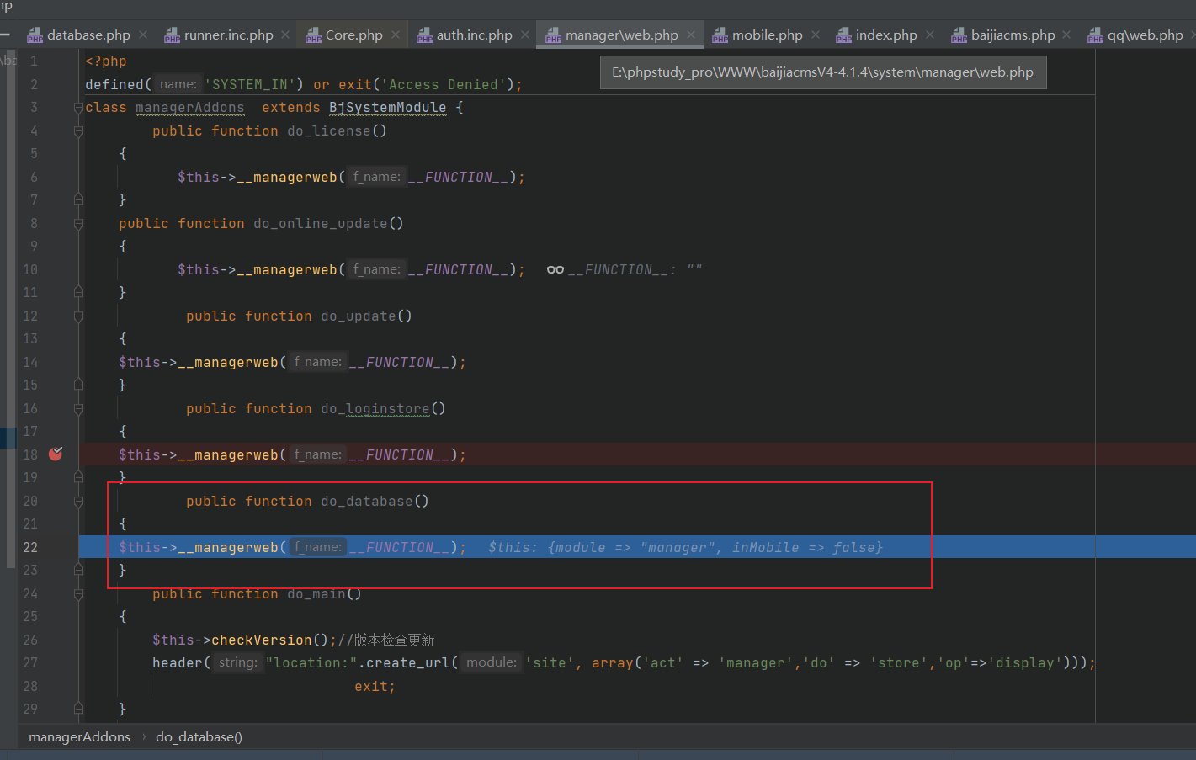Switch to the mobile.php tab

click(767, 35)
